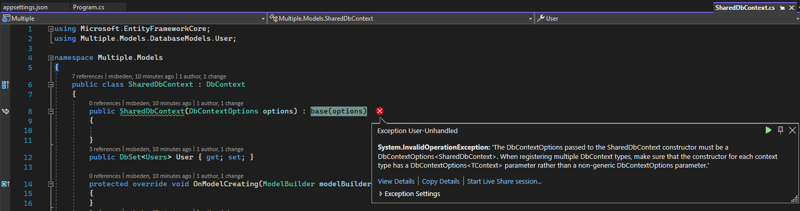Click Copy Details in the exception popup
This screenshot has height=211, width=800.
pyautogui.click(x=440, y=181)
